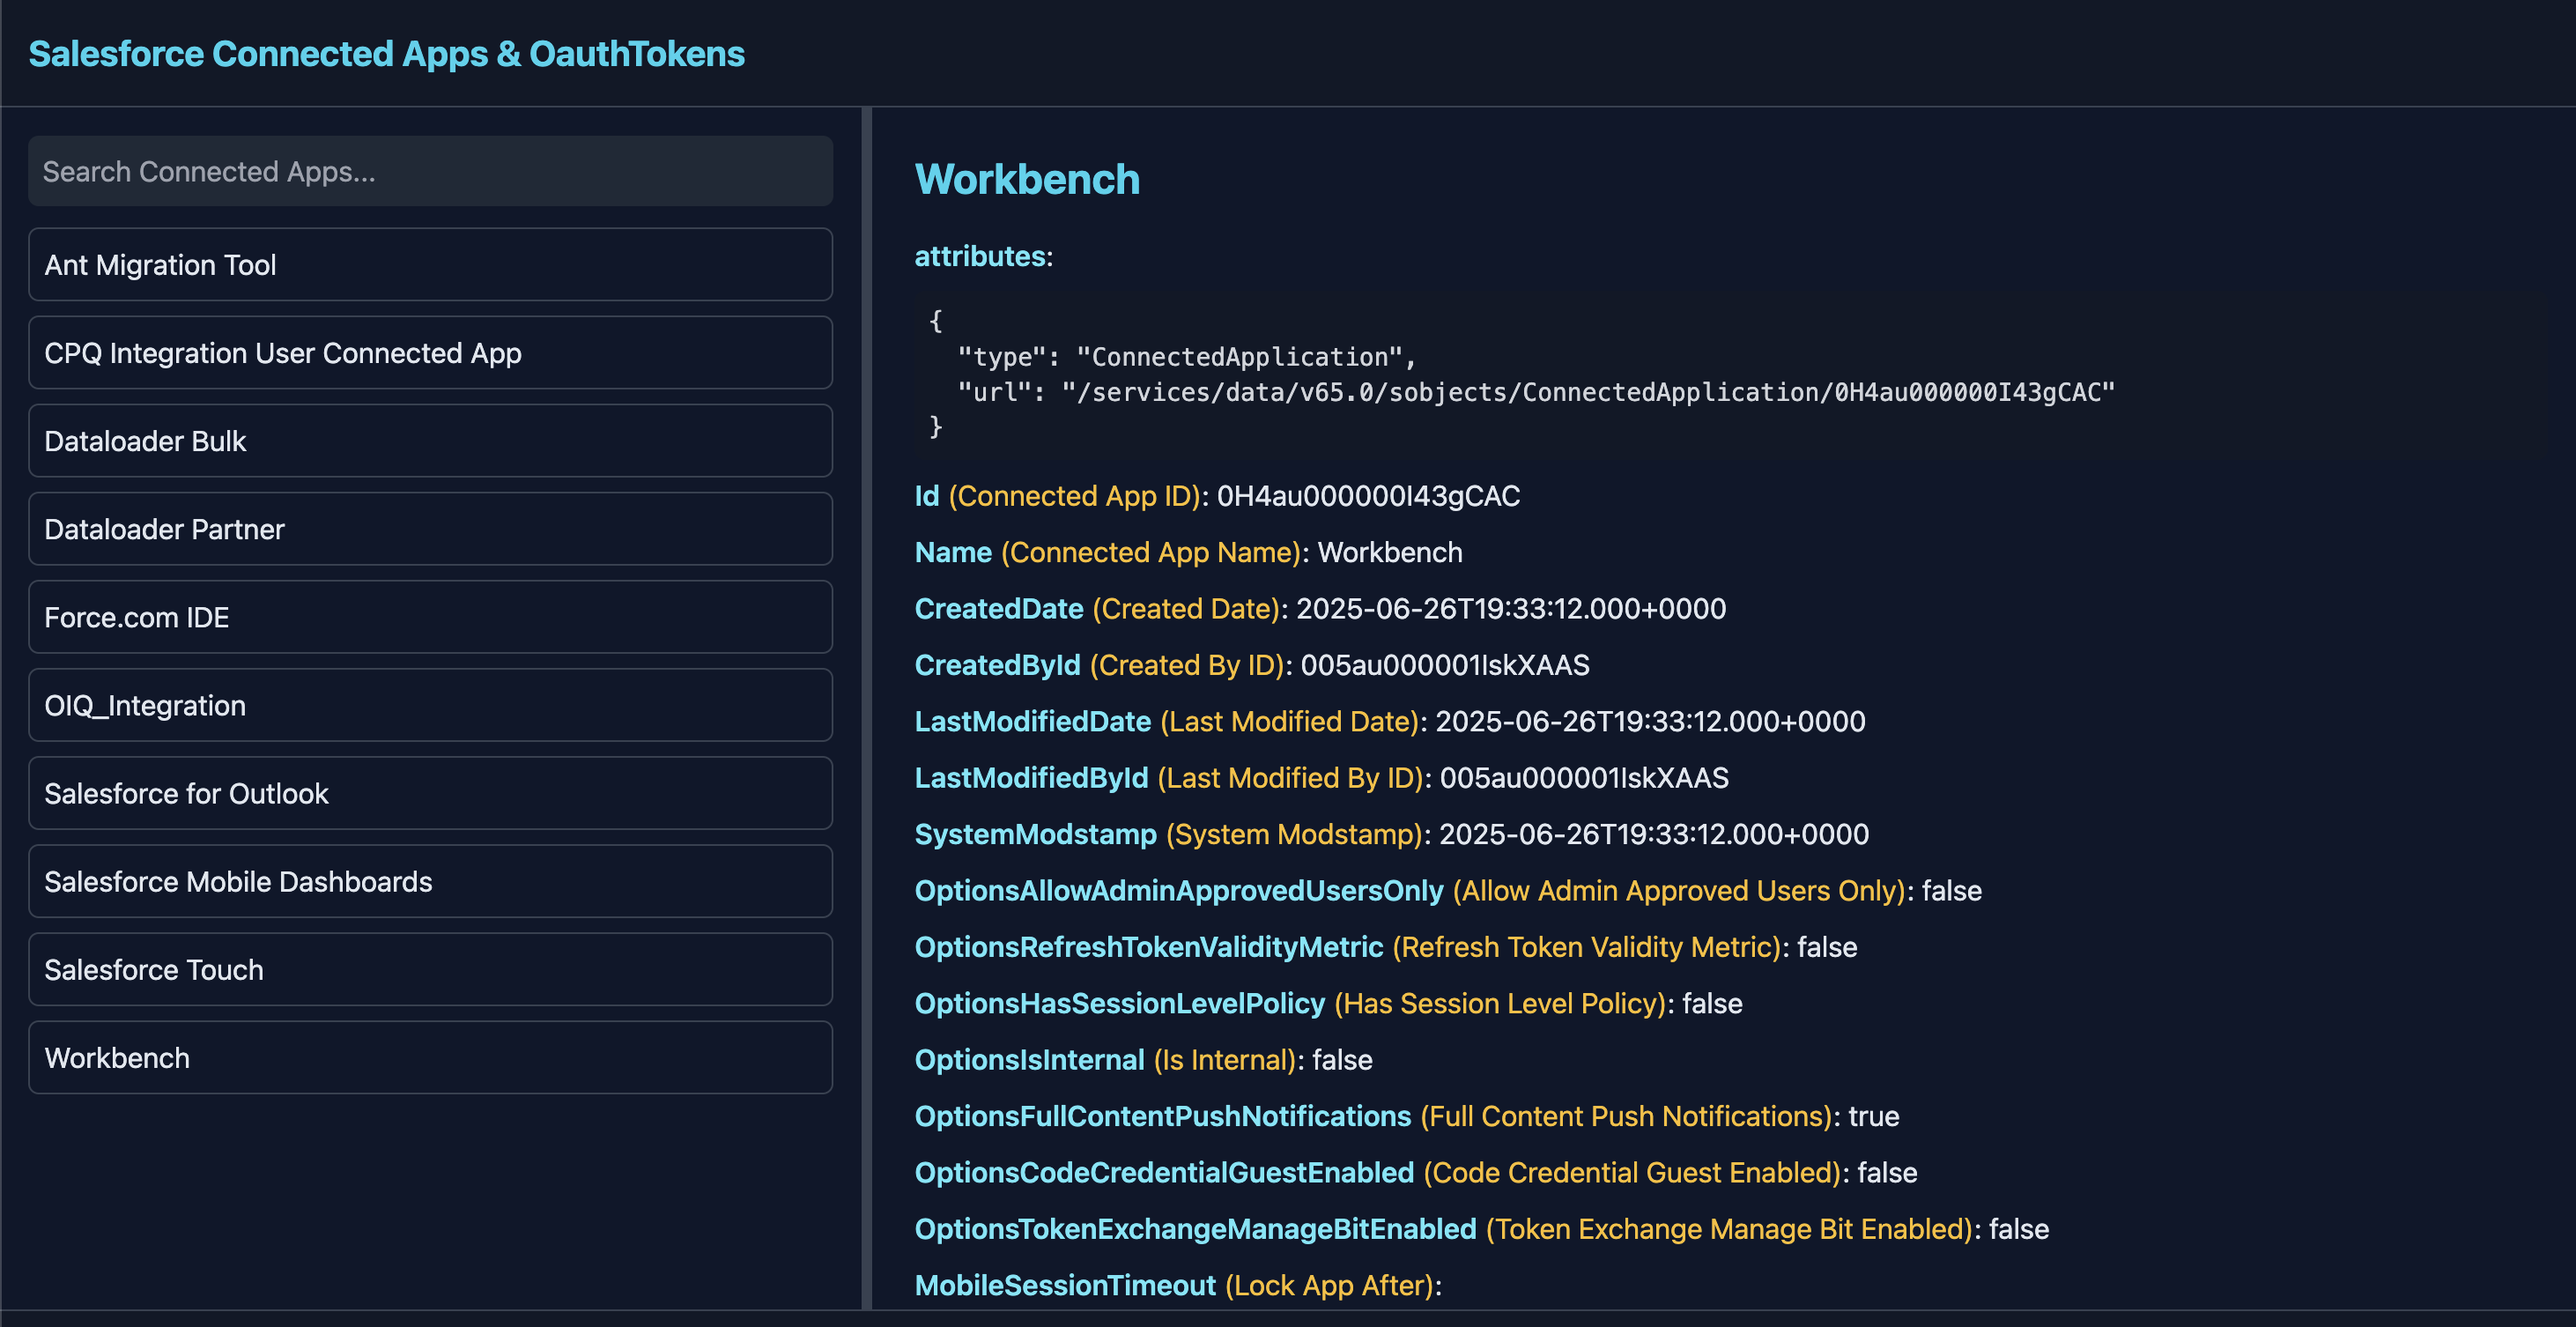Select Ant Migration Tool from the list
Viewport: 2576px width, 1327px height.
(430, 264)
